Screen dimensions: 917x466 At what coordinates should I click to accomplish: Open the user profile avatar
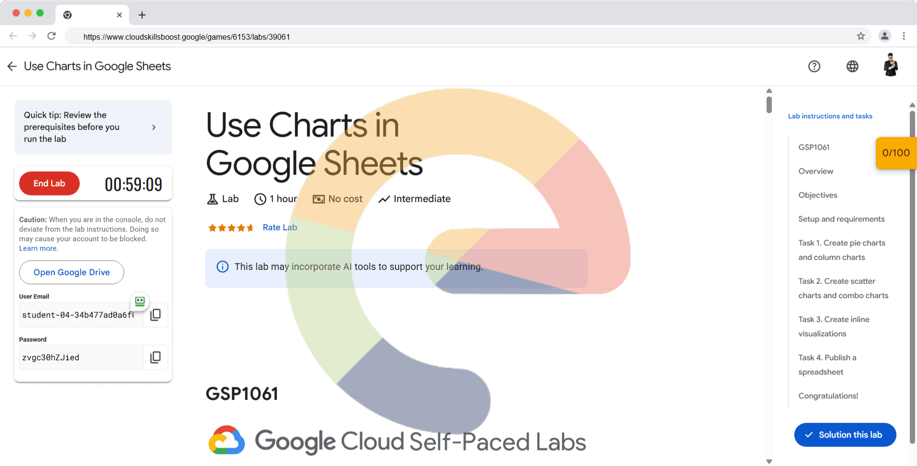pyautogui.click(x=890, y=65)
